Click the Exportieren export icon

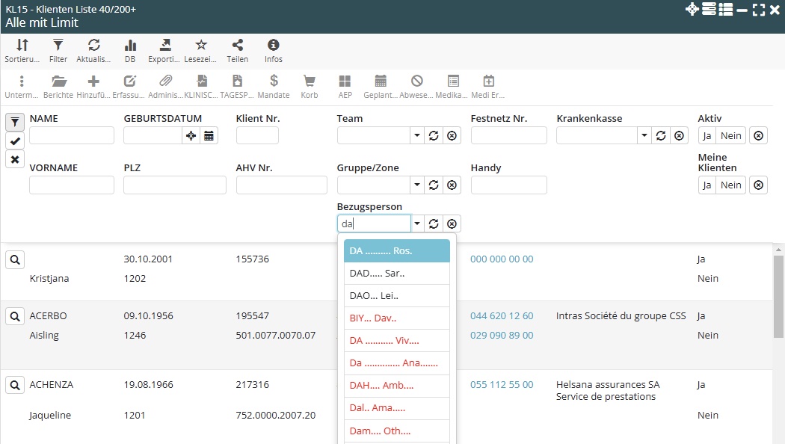click(x=165, y=46)
